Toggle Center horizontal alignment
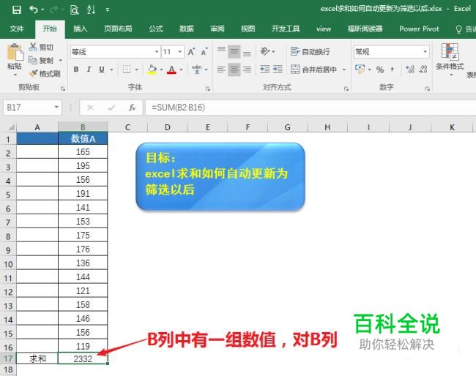The image size is (476, 376). point(234,69)
